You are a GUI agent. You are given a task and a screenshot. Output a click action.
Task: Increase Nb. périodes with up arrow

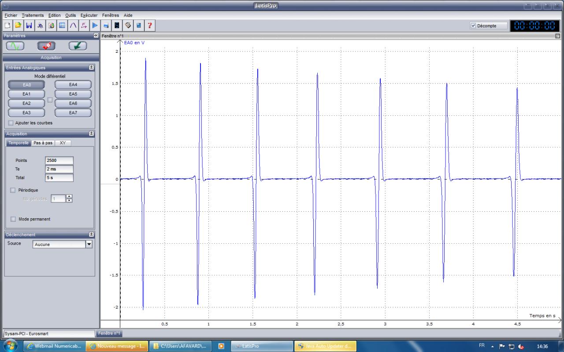coord(69,197)
